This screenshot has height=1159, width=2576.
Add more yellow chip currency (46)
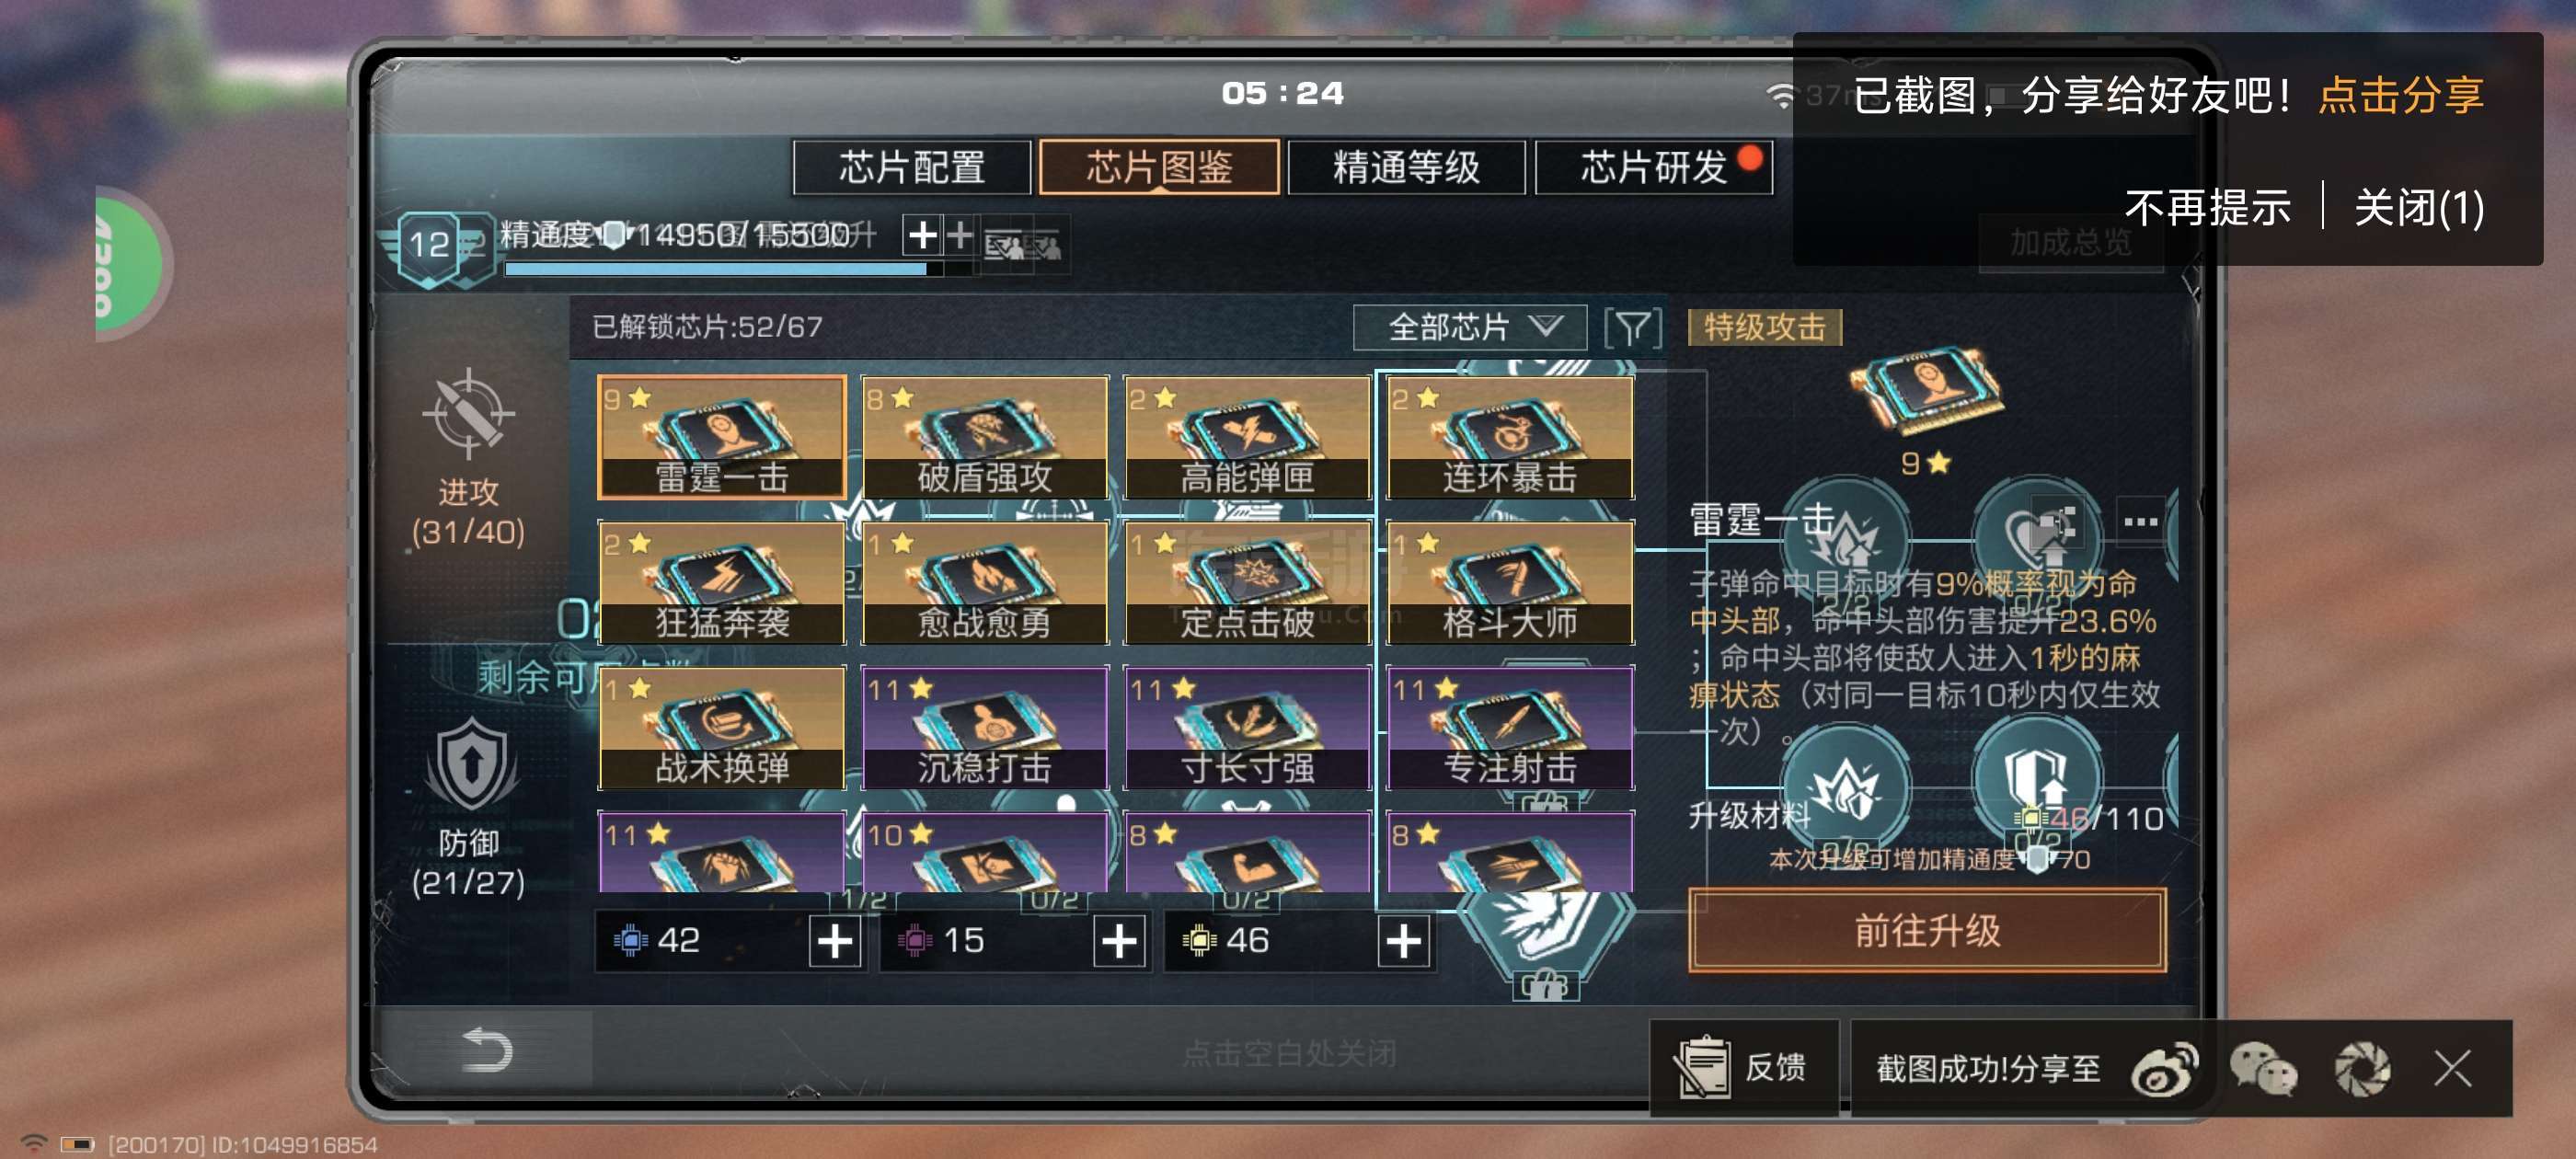[x=1403, y=940]
